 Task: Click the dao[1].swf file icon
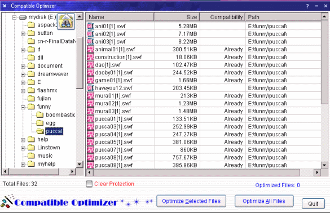[x=90, y=65]
